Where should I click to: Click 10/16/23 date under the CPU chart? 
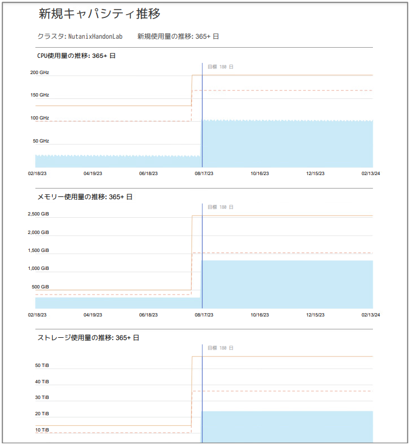pyautogui.click(x=259, y=173)
